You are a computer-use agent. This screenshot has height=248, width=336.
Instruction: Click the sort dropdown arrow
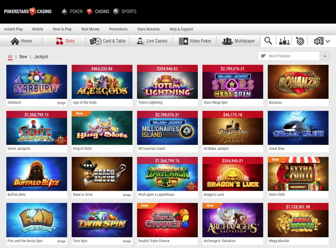click(x=325, y=56)
